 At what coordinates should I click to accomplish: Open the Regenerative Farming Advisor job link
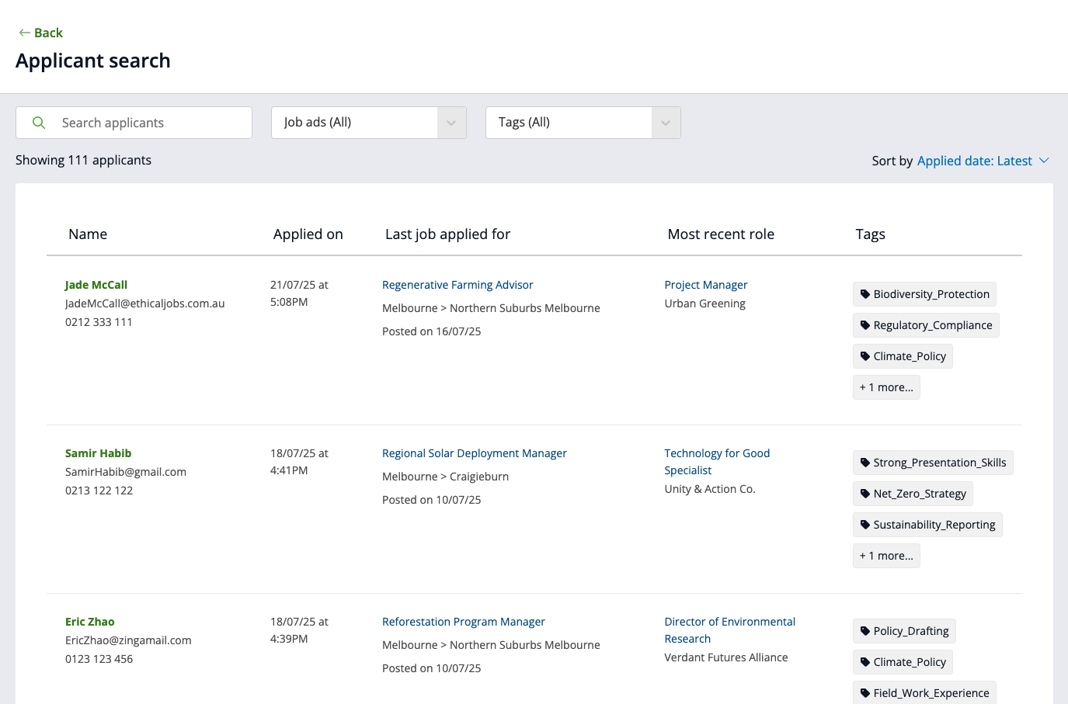point(457,285)
